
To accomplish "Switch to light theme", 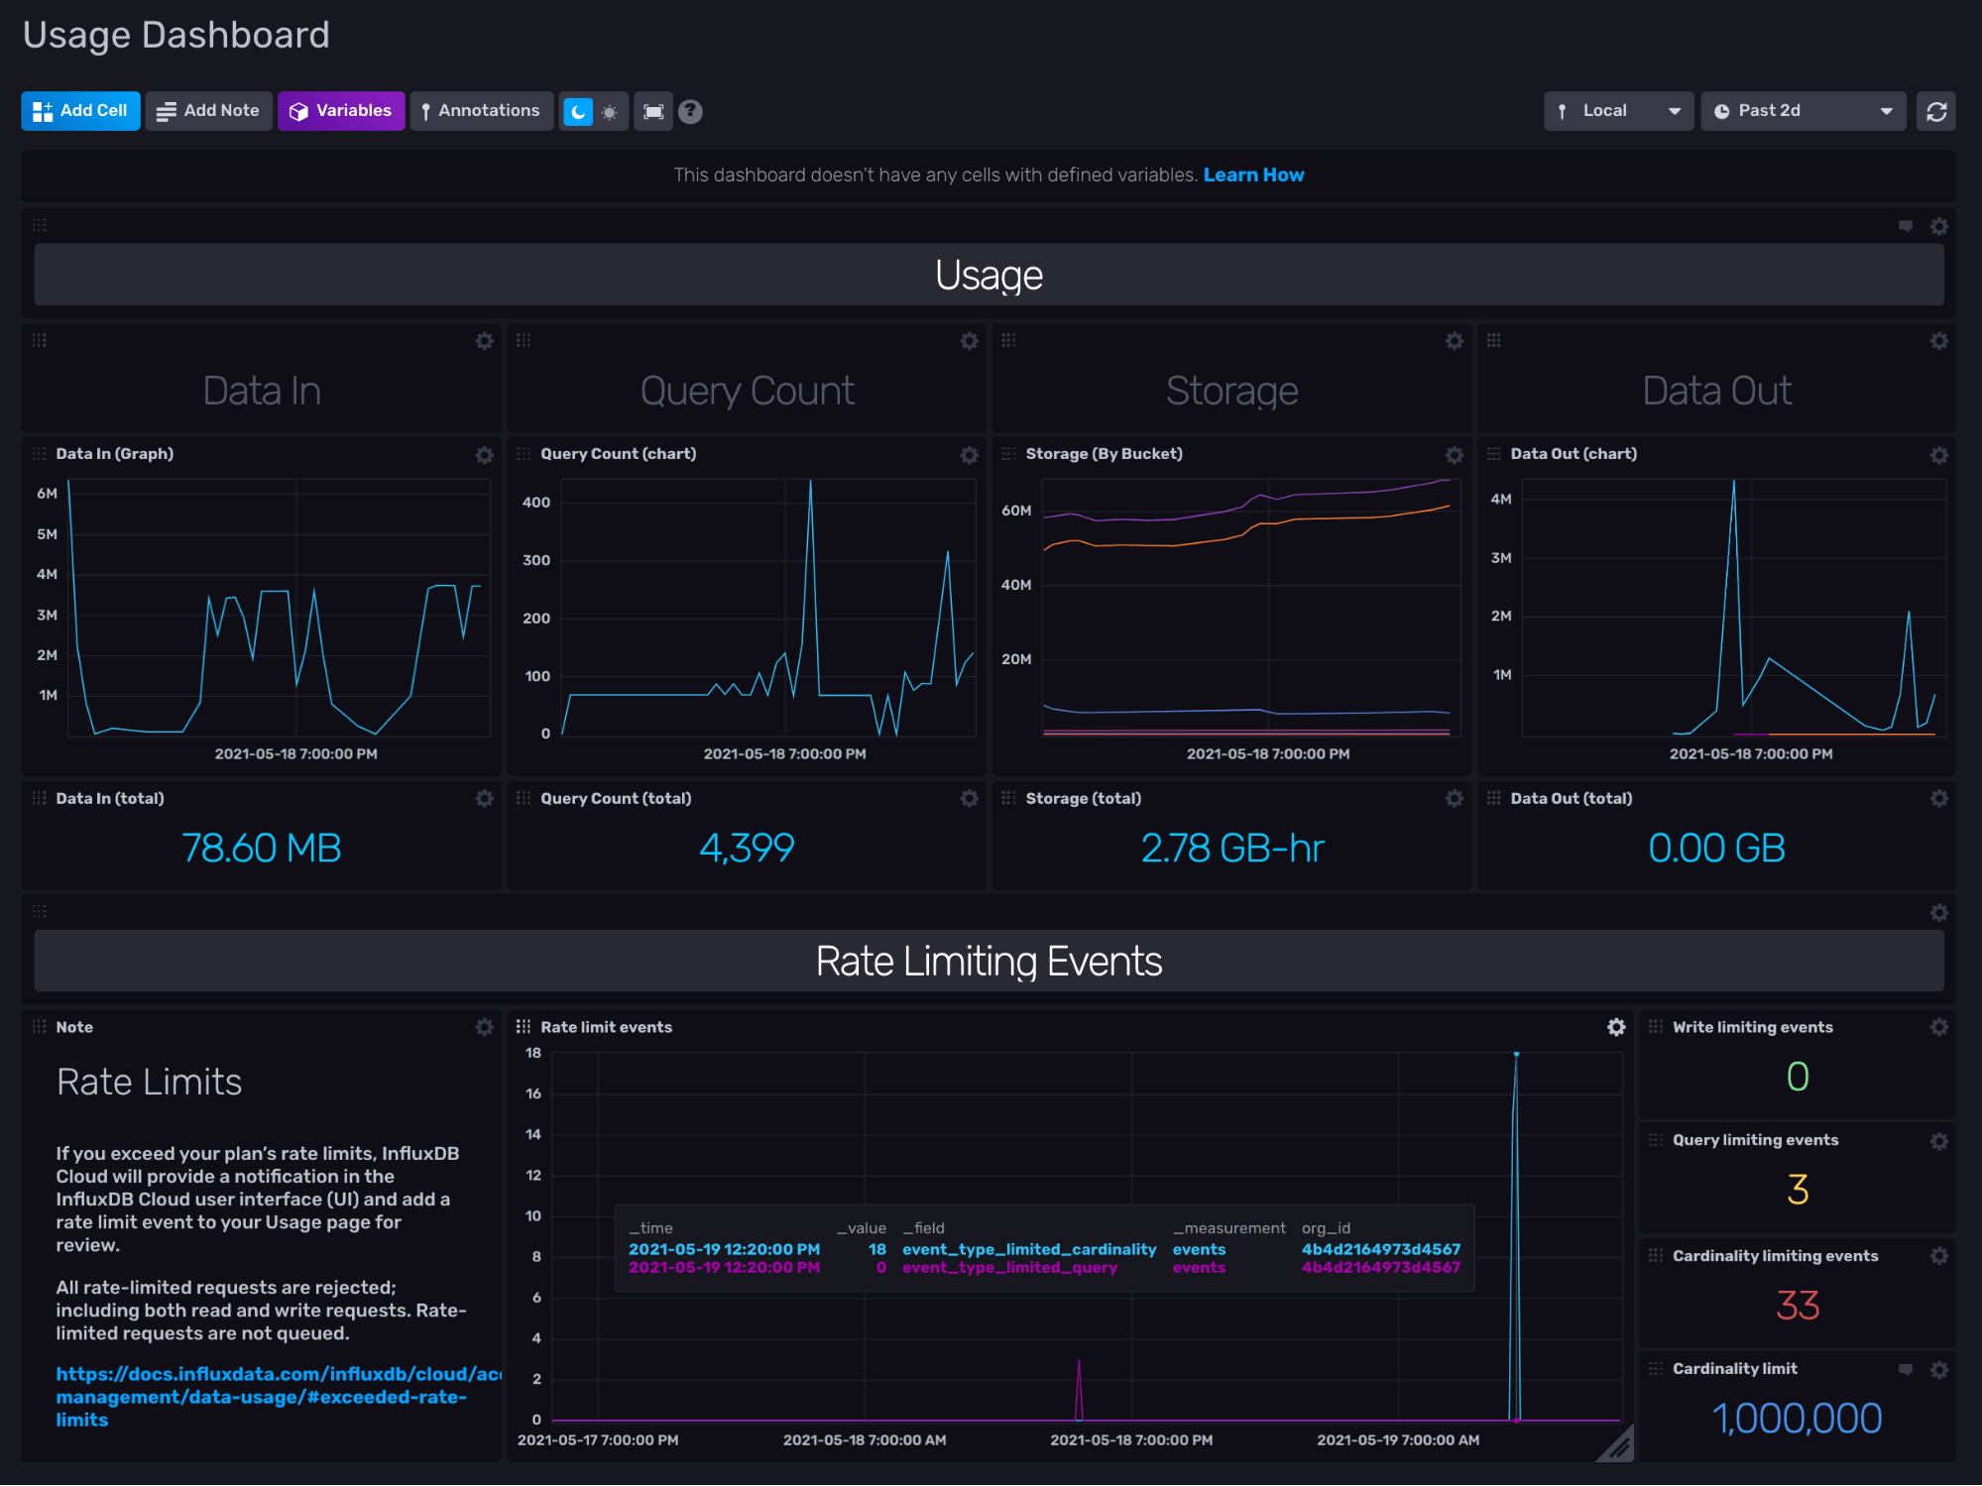I will coord(609,111).
